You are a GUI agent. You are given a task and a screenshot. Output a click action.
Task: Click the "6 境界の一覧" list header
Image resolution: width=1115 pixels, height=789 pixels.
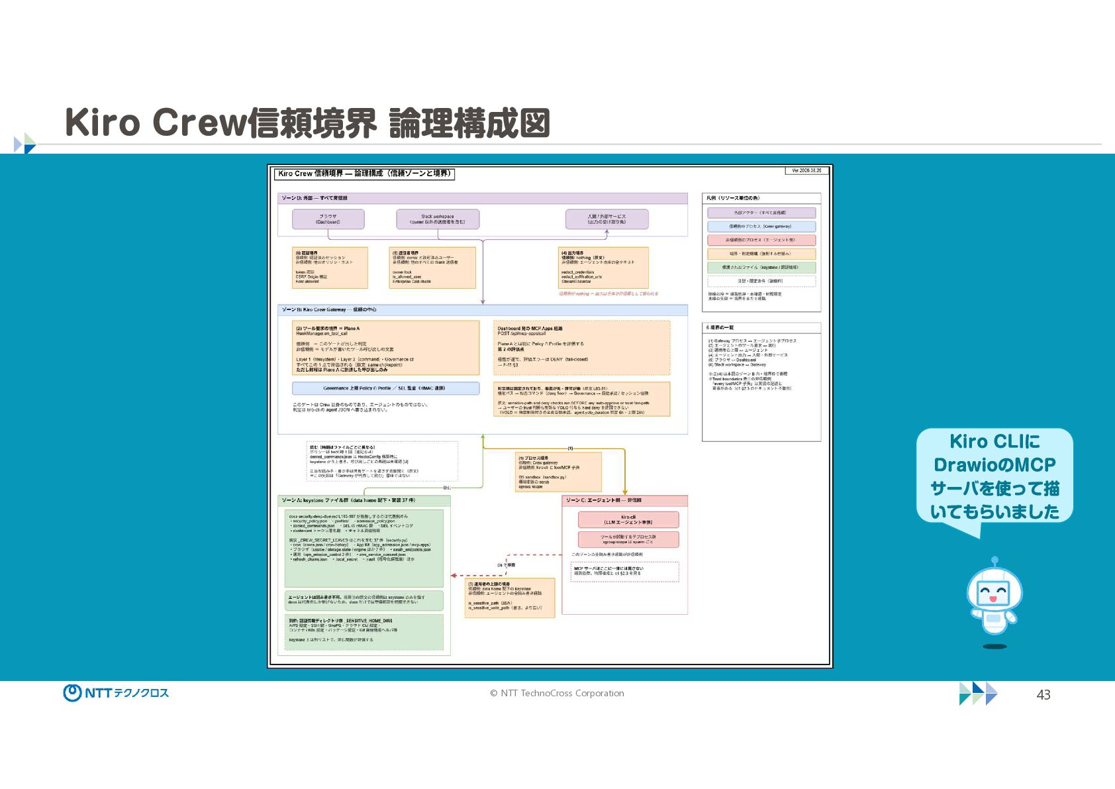tap(761, 328)
